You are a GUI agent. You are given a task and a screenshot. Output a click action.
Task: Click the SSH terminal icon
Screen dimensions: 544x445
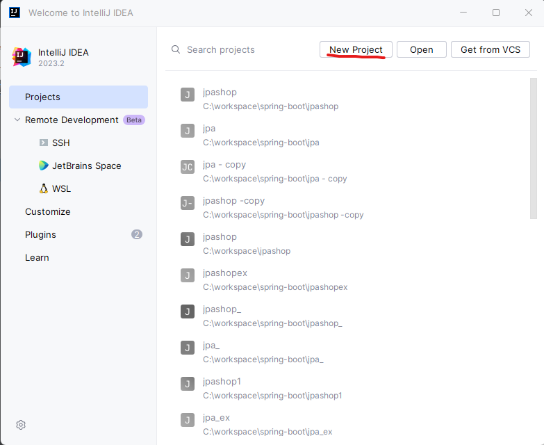tap(43, 143)
